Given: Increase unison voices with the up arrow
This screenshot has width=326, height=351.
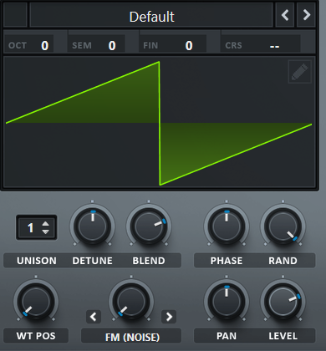Looking at the screenshot, I should click(45, 224).
